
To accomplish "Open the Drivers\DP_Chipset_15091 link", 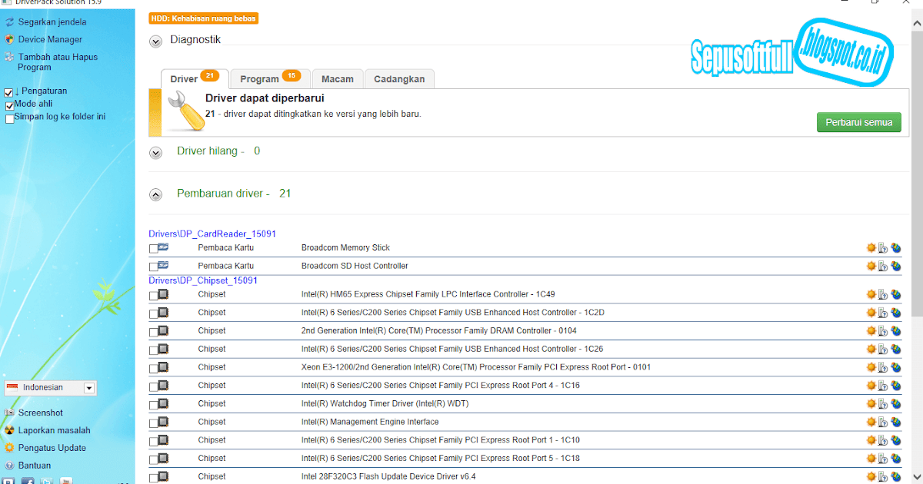I will point(203,280).
